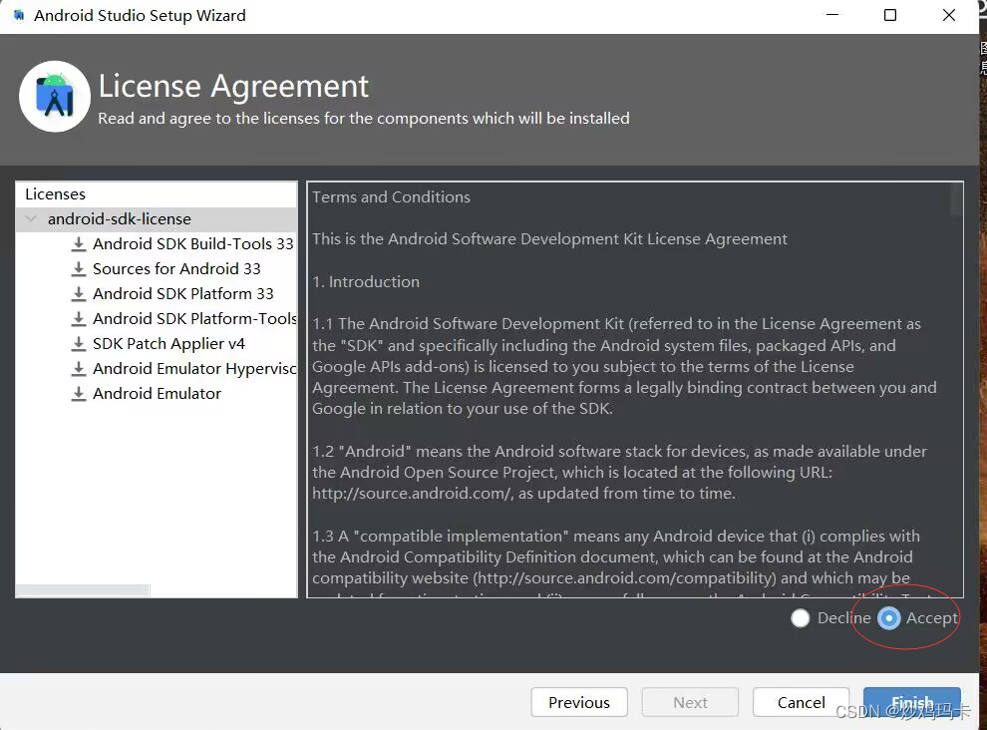Image resolution: width=987 pixels, height=730 pixels.
Task: Click download icon beside Android SDK Build-Tools 33
Action: pyautogui.click(x=79, y=243)
